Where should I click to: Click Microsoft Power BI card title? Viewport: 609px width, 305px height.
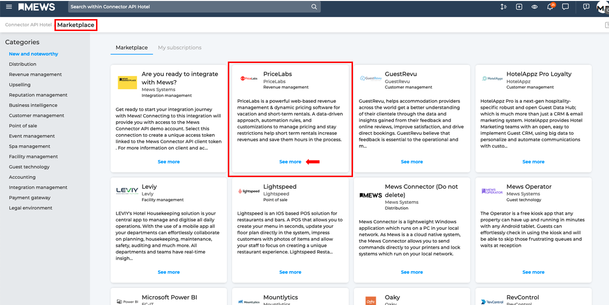pos(169,297)
